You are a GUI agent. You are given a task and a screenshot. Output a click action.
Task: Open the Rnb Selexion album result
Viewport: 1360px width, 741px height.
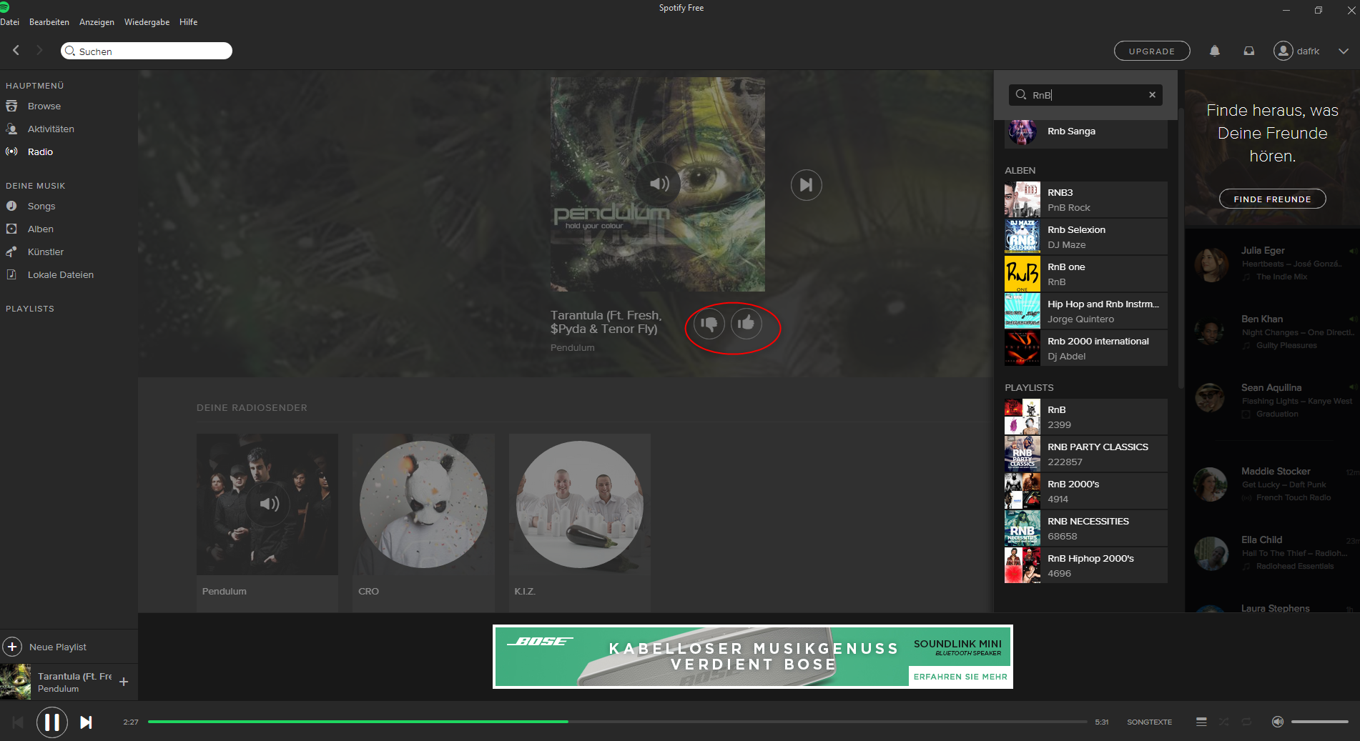point(1086,237)
